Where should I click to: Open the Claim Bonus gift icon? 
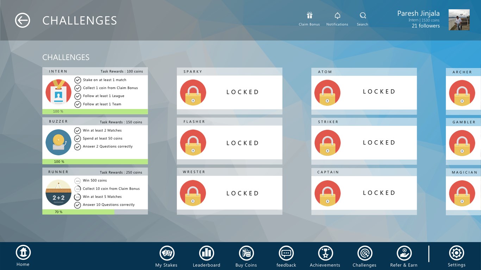[x=310, y=15]
